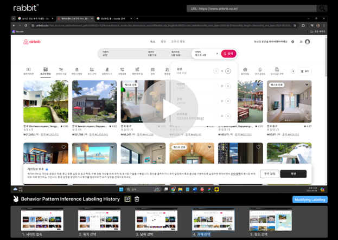Favorite the Seorak-myeon listing with heart icon
This screenshot has height=240, width=338.
coord(112,85)
